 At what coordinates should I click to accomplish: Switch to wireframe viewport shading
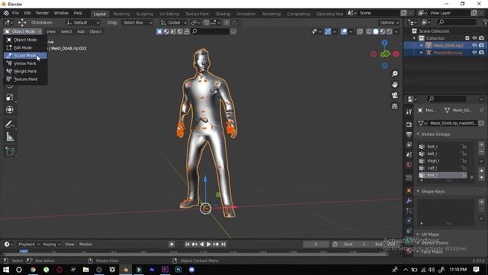pyautogui.click(x=369, y=31)
